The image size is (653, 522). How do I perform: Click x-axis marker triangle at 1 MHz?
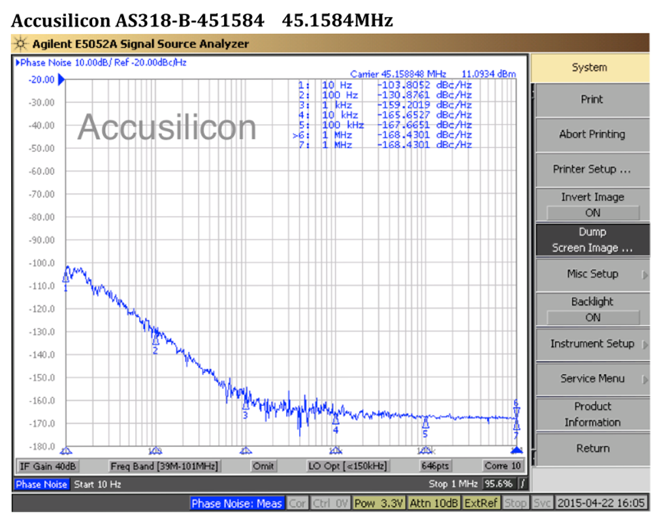(517, 450)
